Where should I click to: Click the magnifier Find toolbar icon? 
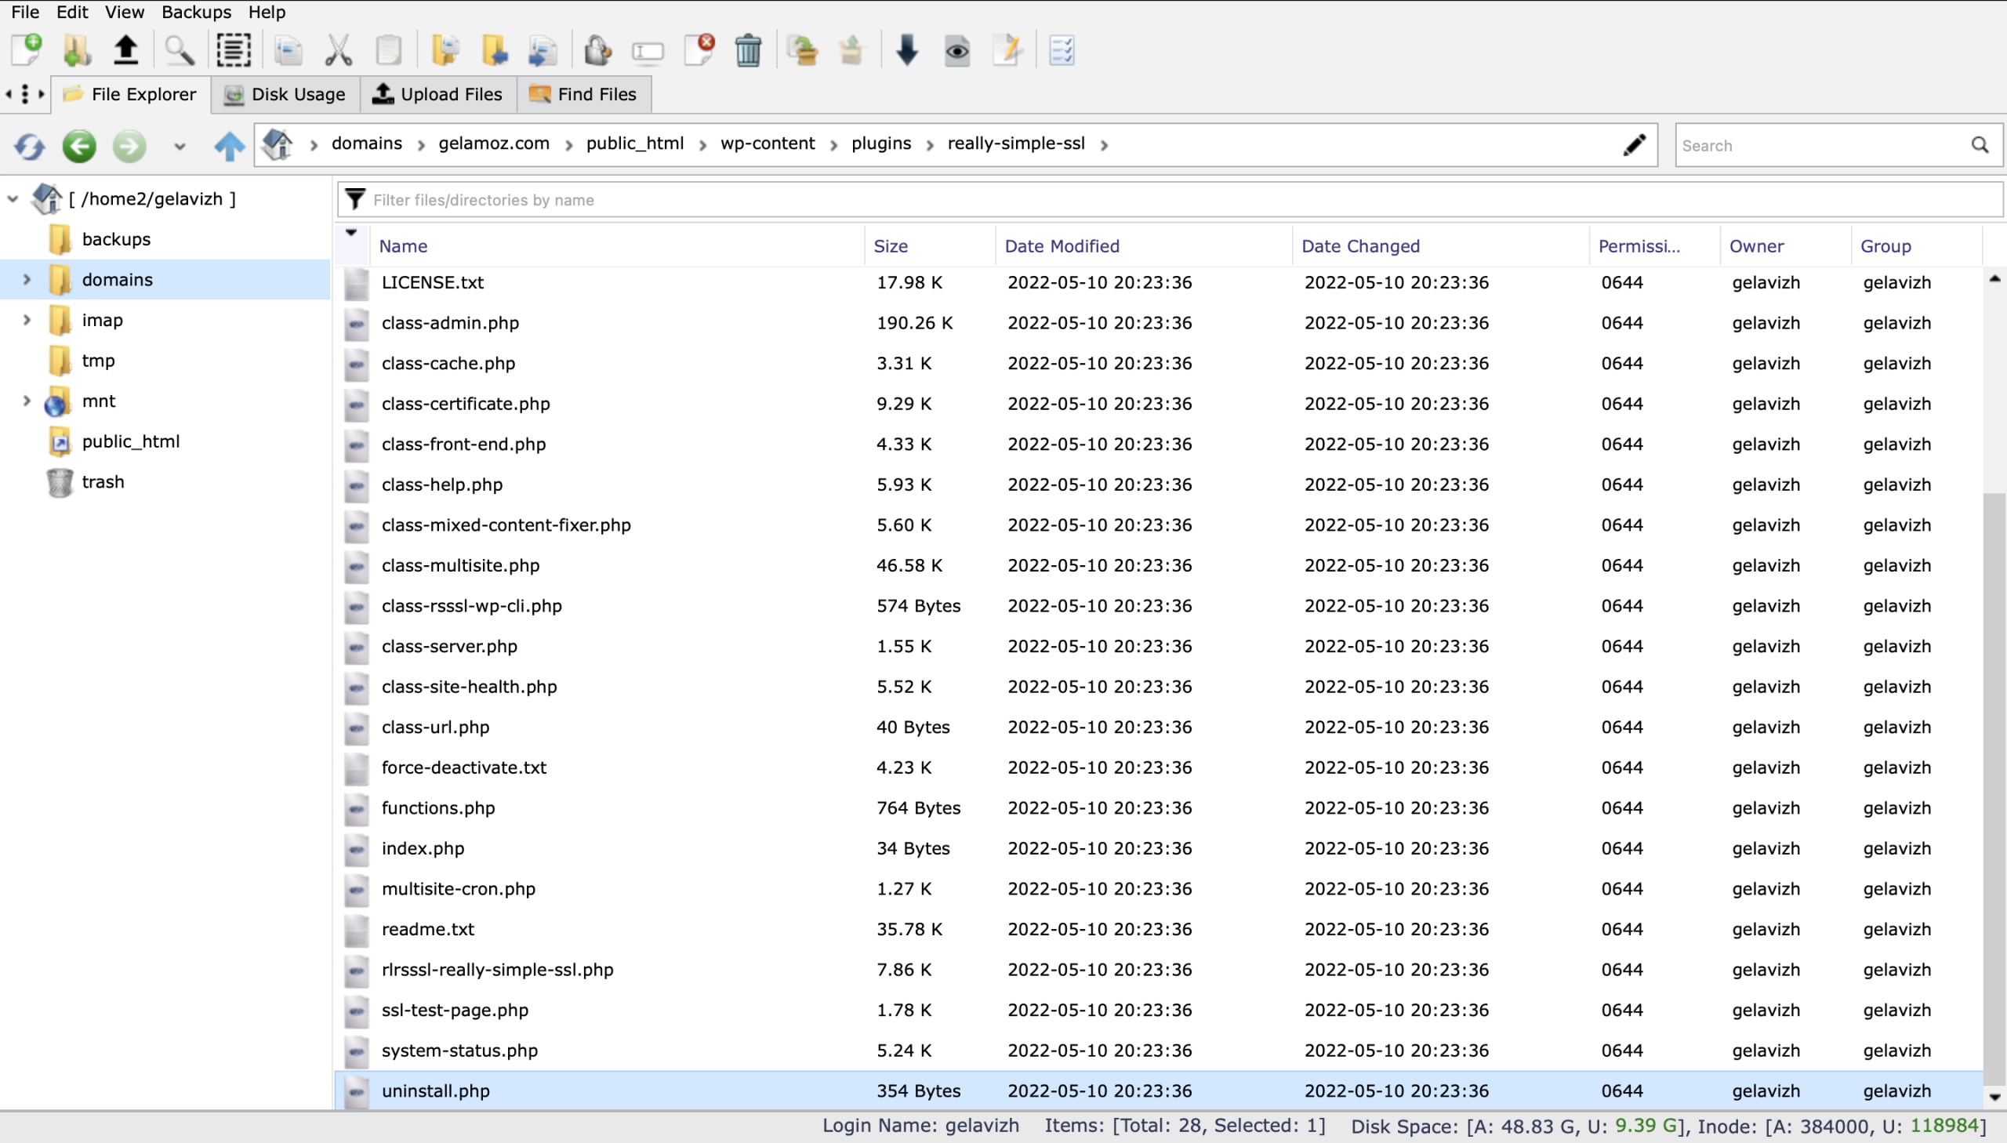point(179,50)
